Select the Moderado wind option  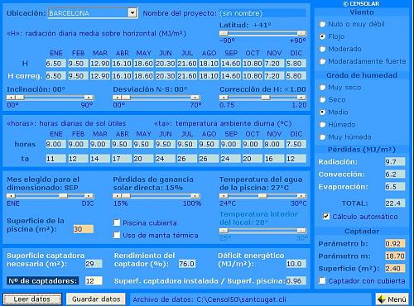point(322,49)
